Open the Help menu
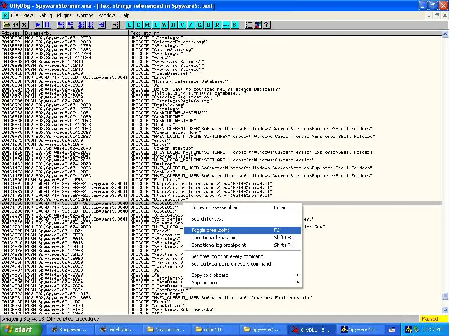The image size is (449, 336). point(125,15)
